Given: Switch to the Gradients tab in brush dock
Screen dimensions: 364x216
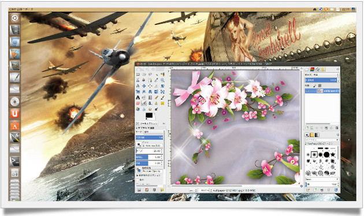Looking at the screenshot, I should (317, 135).
